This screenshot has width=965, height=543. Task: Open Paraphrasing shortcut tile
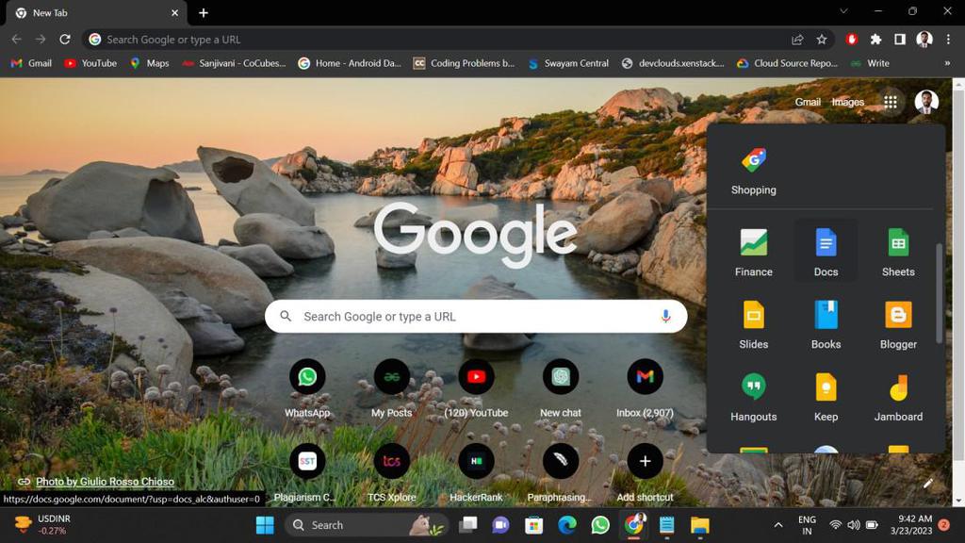560,473
